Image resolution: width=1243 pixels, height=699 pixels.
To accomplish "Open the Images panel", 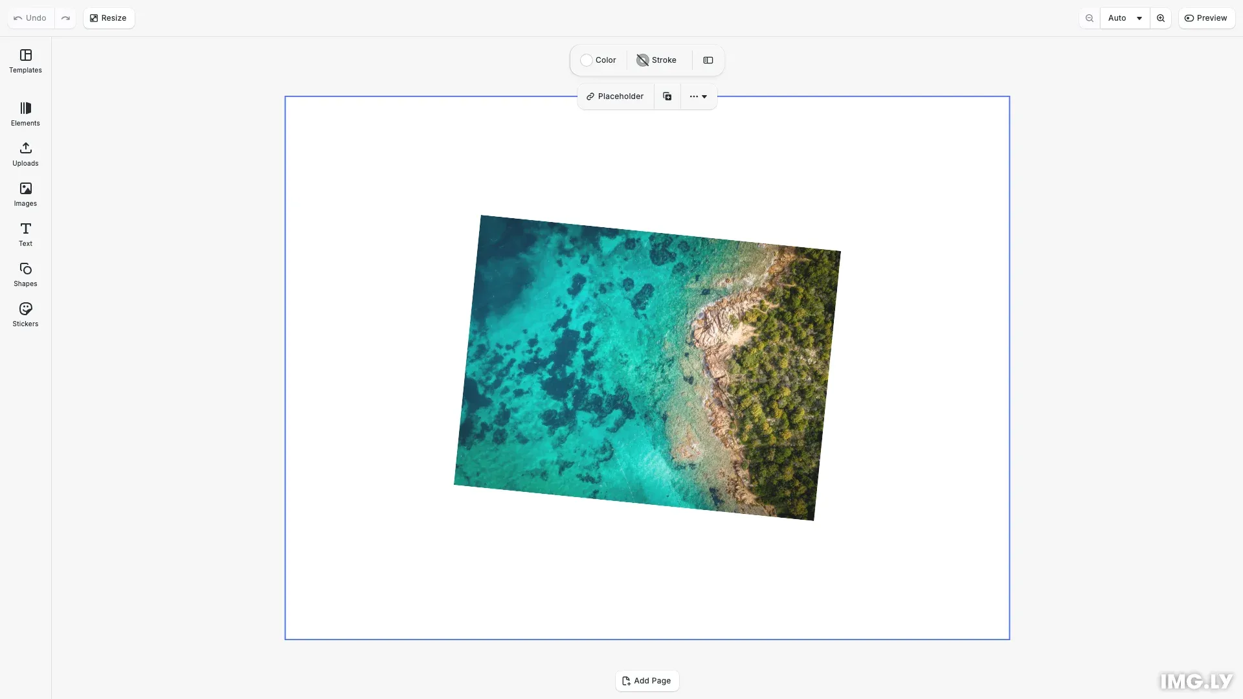I will tap(25, 194).
